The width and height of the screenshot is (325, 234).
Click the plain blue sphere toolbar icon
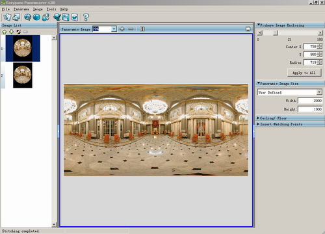36,17
